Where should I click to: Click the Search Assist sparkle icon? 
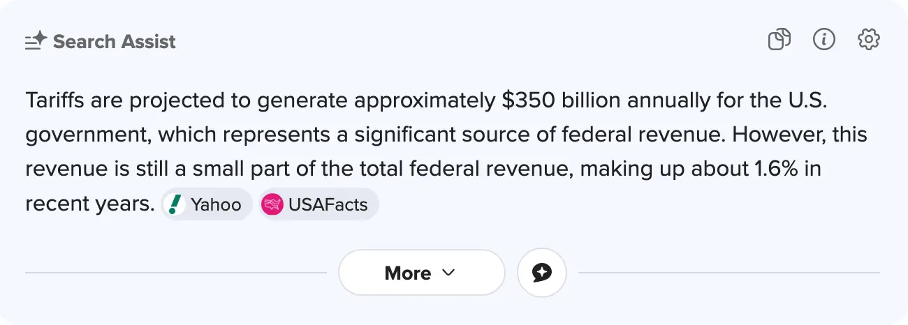pos(36,41)
